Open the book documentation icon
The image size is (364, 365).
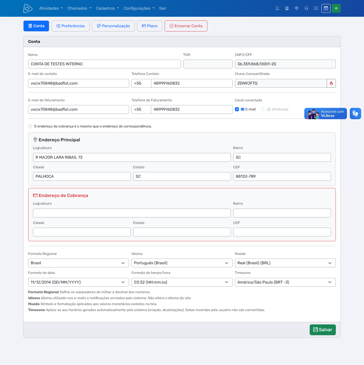316,8
